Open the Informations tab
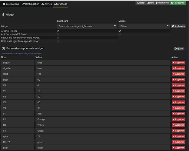Screen dimensions: 189x151 pyautogui.click(x=11, y=4)
